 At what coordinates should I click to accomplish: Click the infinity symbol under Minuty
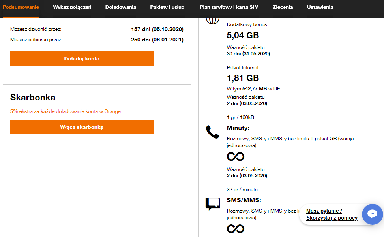click(236, 156)
